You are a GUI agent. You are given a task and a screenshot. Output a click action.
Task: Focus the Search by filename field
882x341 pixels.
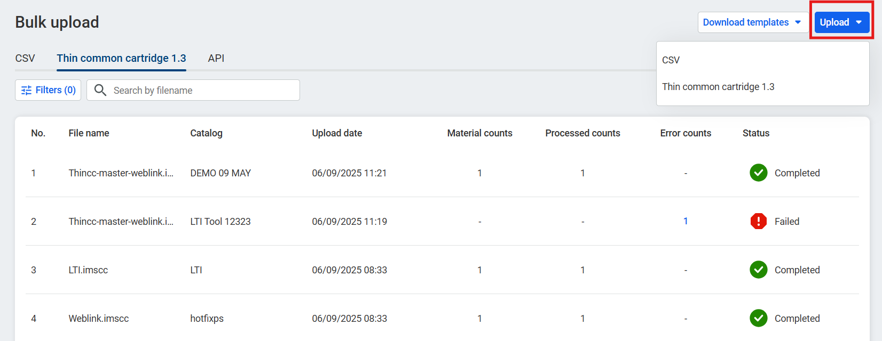[x=203, y=90]
